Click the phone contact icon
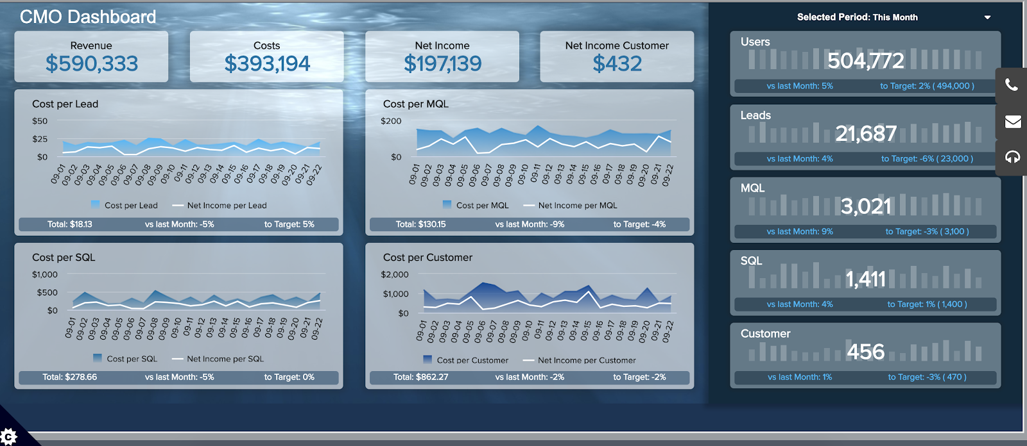This screenshot has width=1027, height=446. point(1012,85)
